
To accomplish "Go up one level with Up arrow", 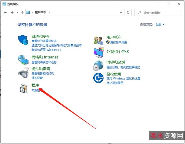I will pyautogui.click(x=22, y=12).
